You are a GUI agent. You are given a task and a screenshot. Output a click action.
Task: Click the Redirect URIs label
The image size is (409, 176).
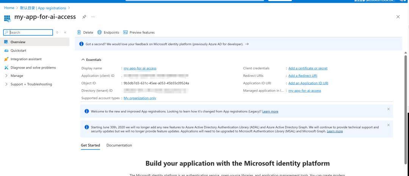(253, 76)
